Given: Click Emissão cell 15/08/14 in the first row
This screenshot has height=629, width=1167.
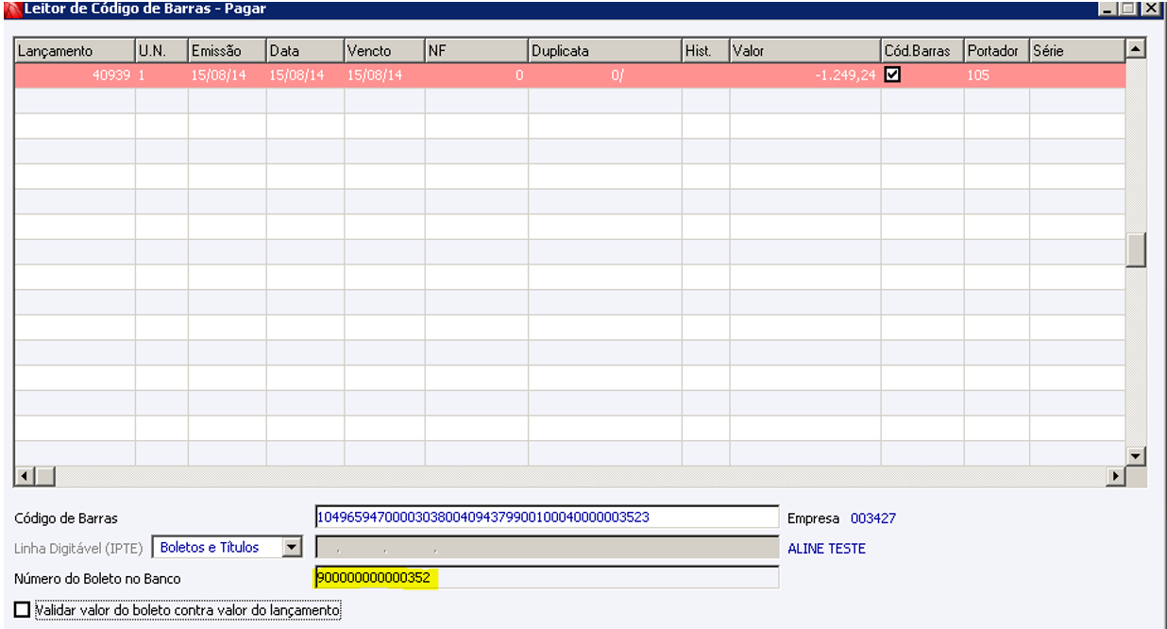Looking at the screenshot, I should (228, 76).
